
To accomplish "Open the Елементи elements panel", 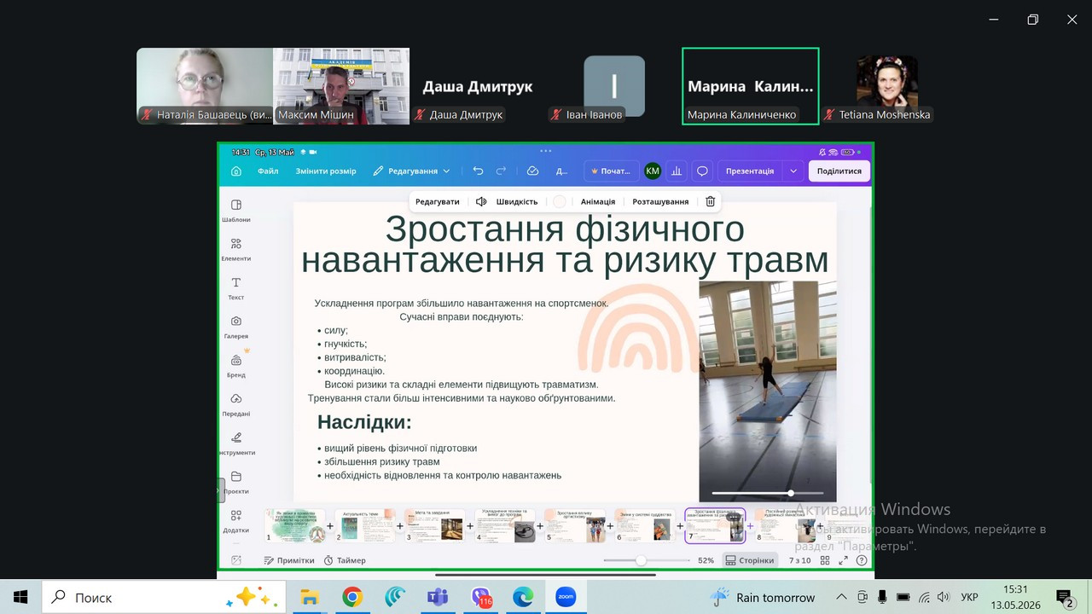I will point(236,249).
